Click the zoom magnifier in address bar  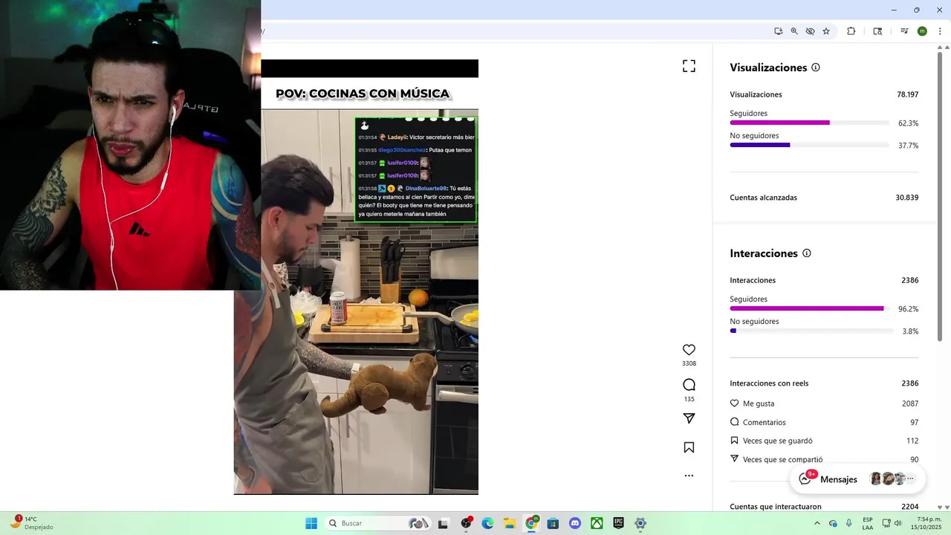coord(794,31)
